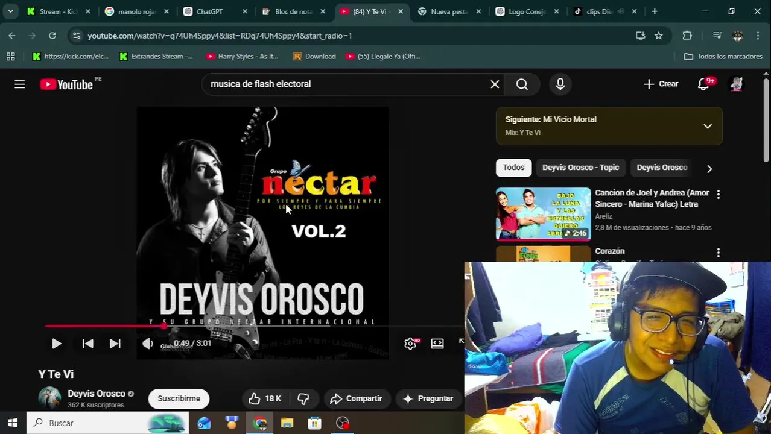
Task: Open the Download bookmark
Action: point(314,56)
